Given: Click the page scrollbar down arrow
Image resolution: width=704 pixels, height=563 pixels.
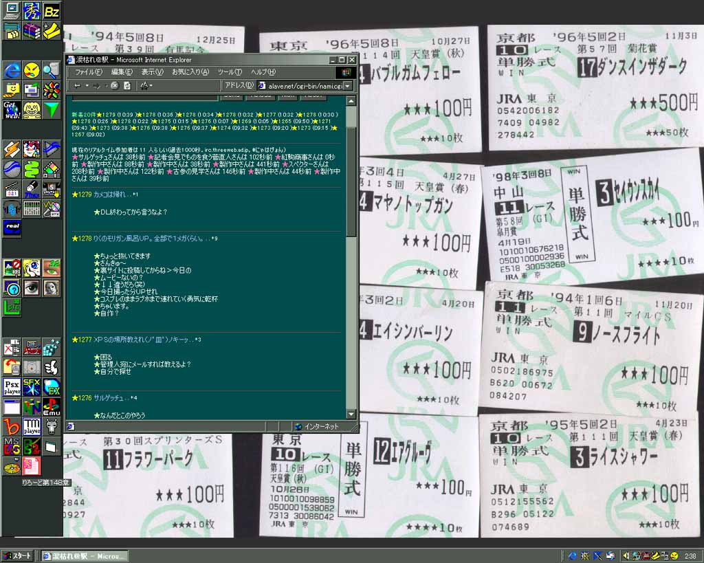Looking at the screenshot, I should [351, 415].
